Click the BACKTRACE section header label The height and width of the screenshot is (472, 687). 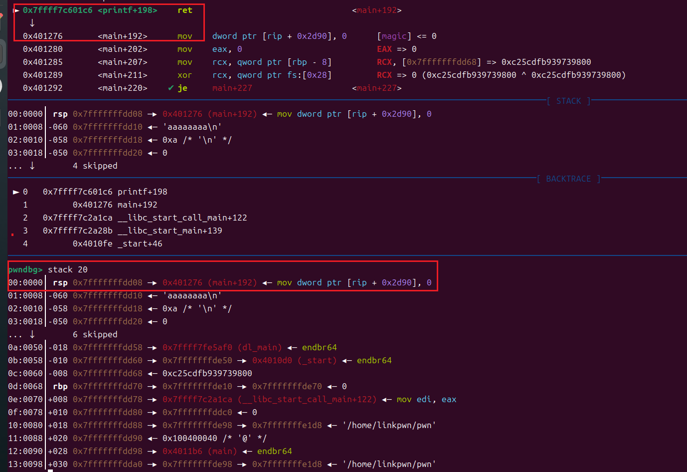click(x=568, y=179)
